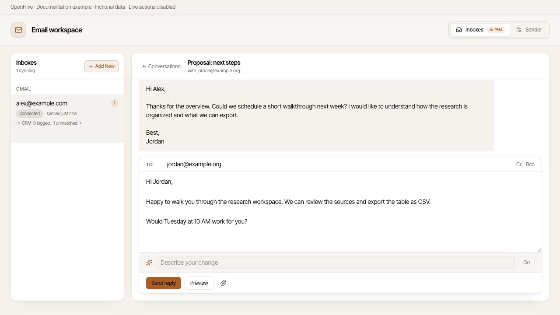
Task: Send the reply
Action: 164,283
